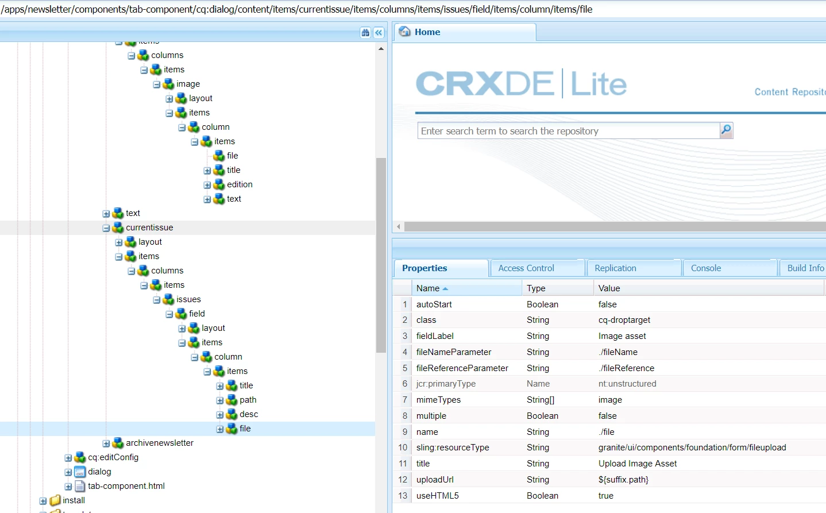826x513 pixels.
Task: Expand the install folder
Action: click(x=43, y=501)
